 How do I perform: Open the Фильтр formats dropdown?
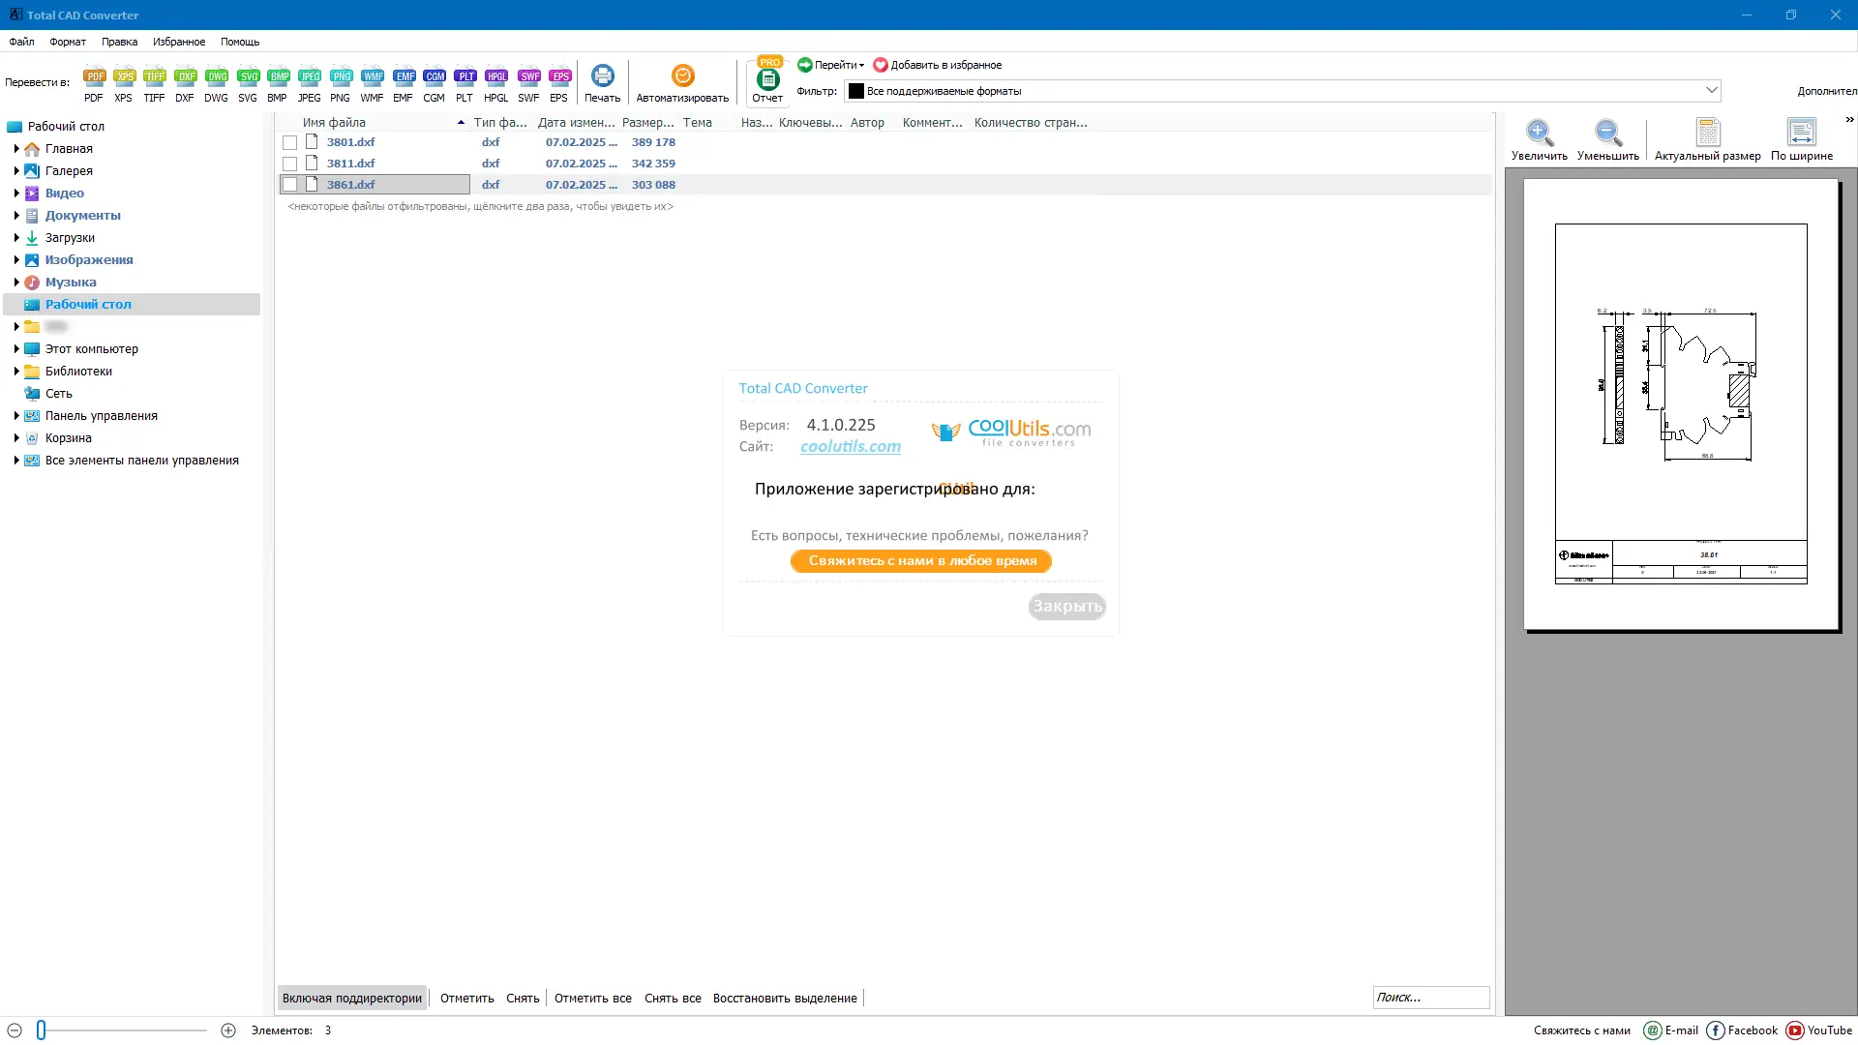pos(1711,90)
